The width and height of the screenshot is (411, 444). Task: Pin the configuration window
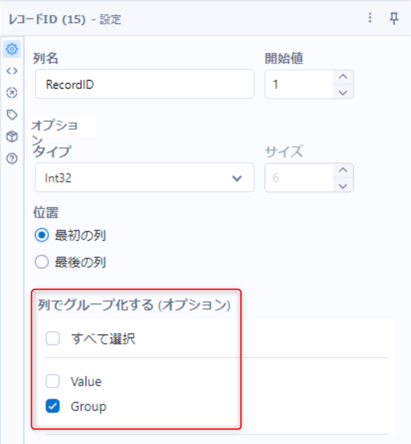(394, 19)
